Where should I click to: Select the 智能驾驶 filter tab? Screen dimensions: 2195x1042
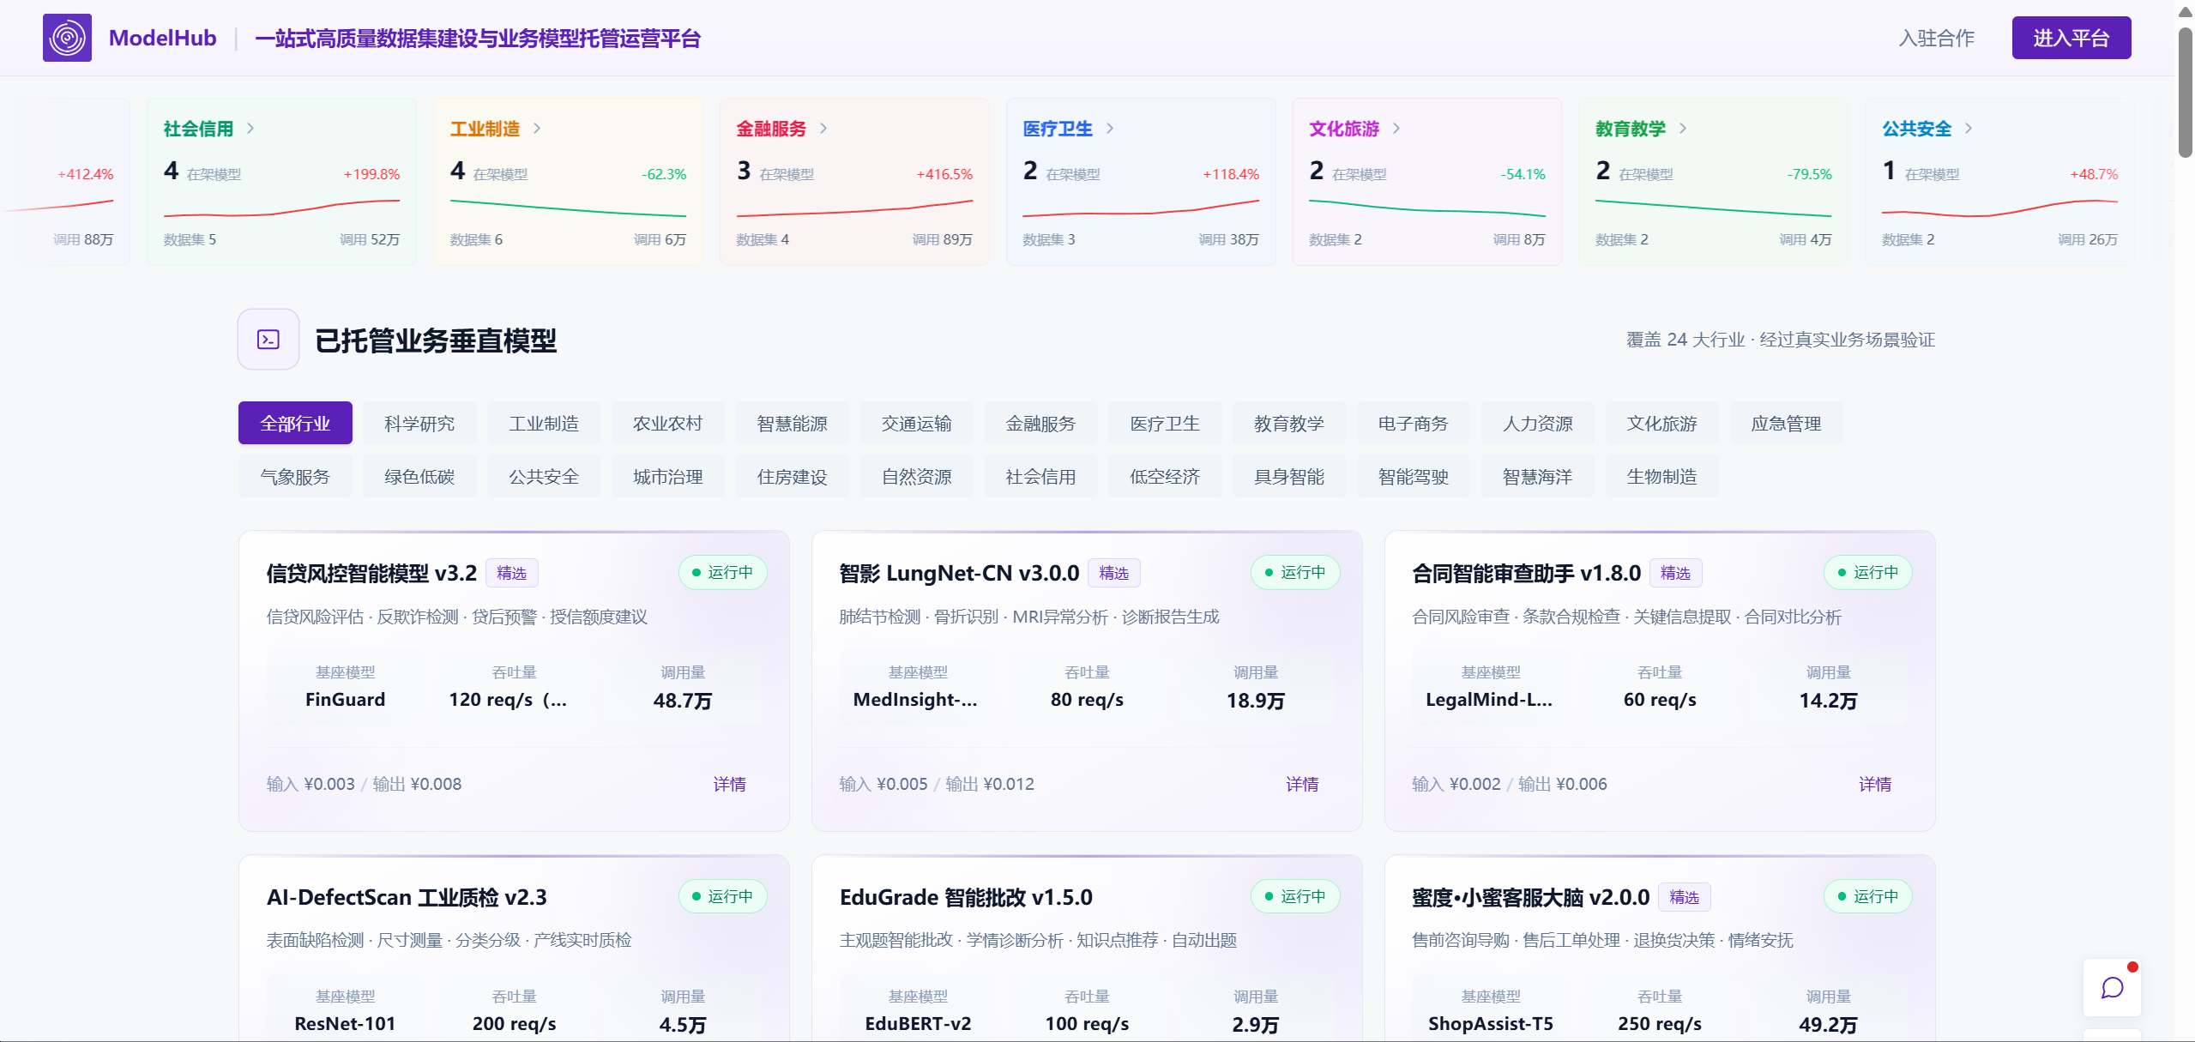pyautogui.click(x=1414, y=476)
